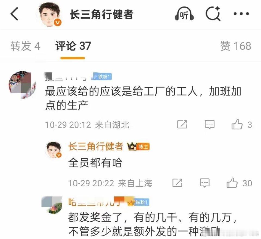The width and height of the screenshot is (261, 239).
Task: Like the 全员都有哈 reply with 30 likes
Action: [x=232, y=183]
